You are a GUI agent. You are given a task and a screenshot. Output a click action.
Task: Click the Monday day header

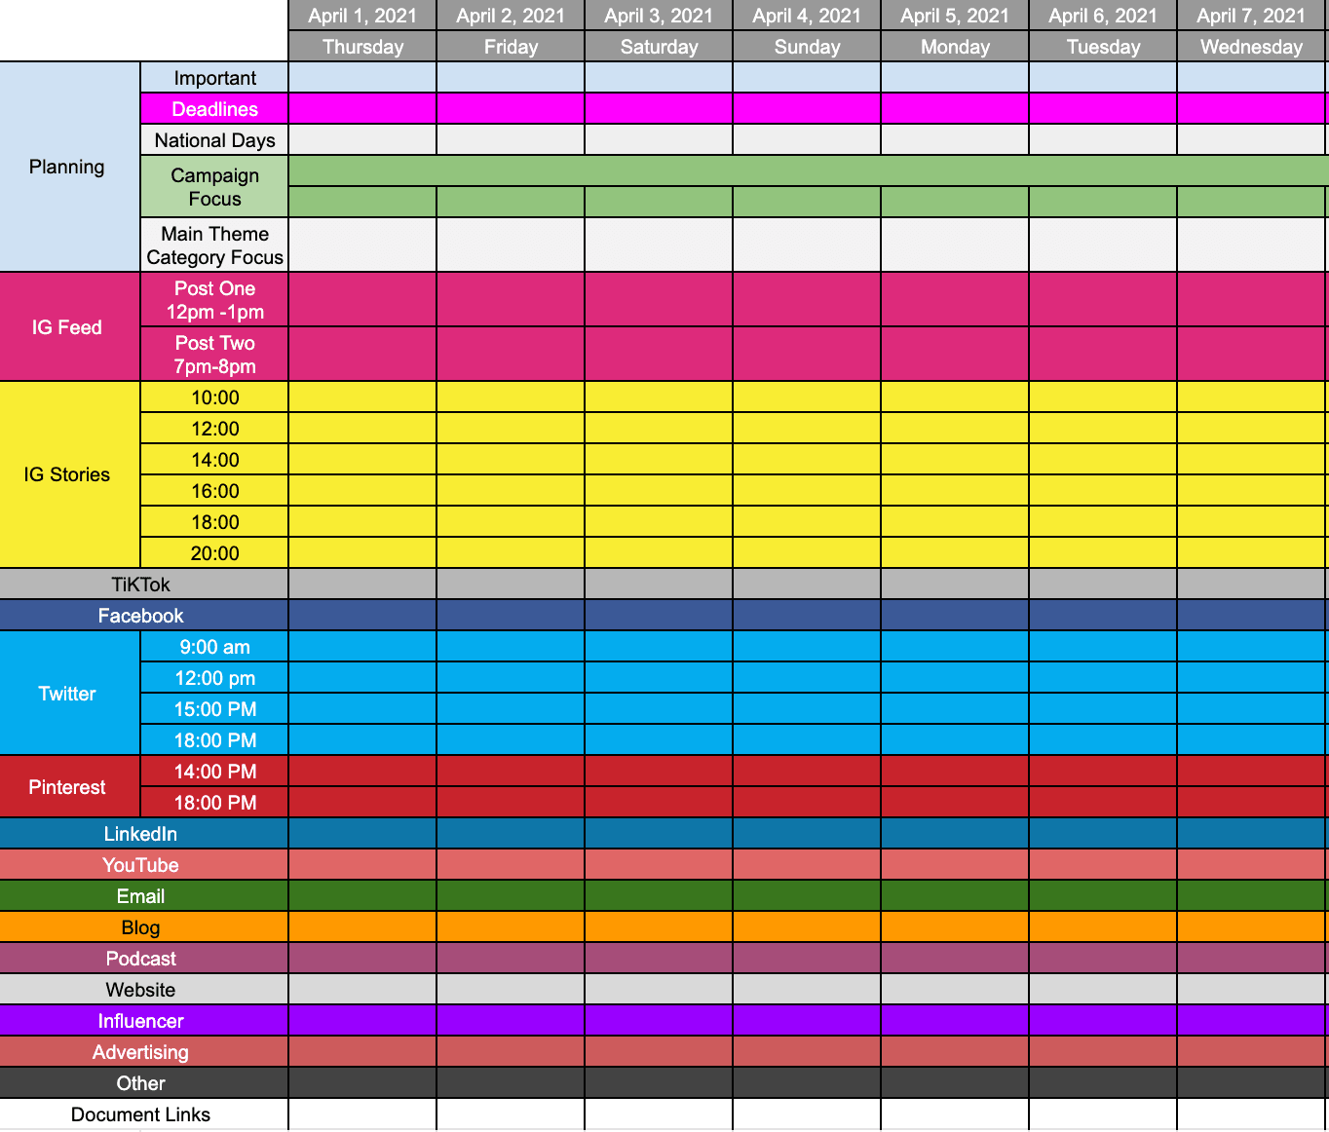pyautogui.click(x=955, y=46)
